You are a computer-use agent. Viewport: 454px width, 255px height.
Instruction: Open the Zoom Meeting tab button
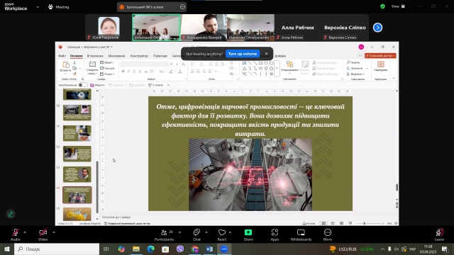(x=59, y=7)
